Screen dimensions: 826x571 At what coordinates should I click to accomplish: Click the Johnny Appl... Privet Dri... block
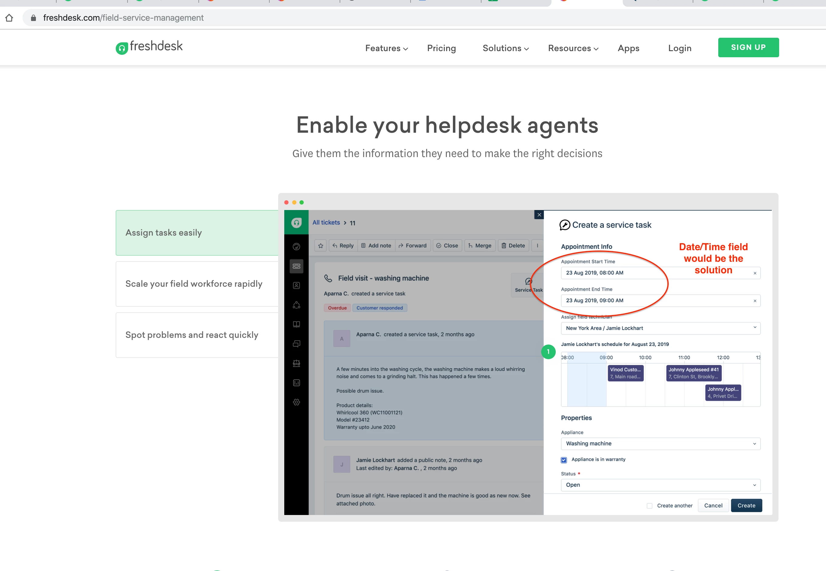[723, 392]
